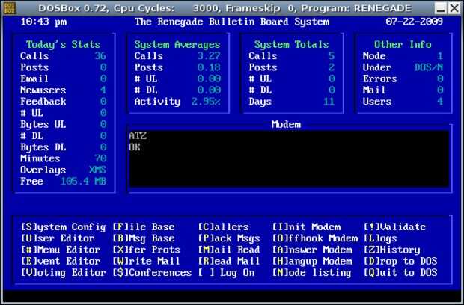Click the Under value DOS/N

point(429,67)
